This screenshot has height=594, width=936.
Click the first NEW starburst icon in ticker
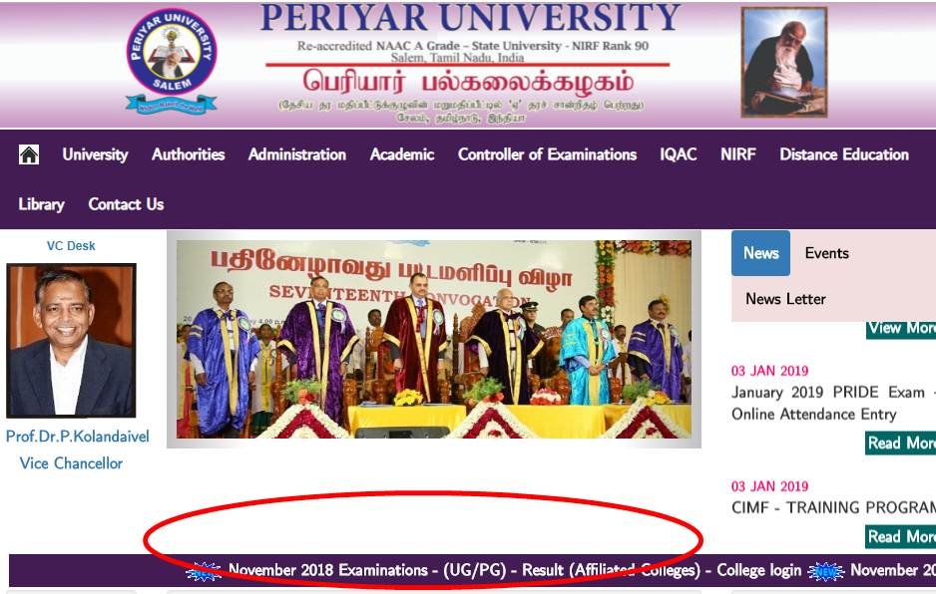(x=204, y=571)
